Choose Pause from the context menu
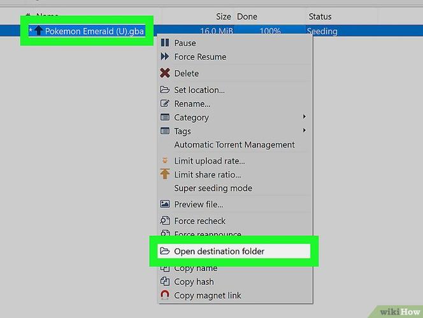This screenshot has height=318, width=423. [x=234, y=43]
